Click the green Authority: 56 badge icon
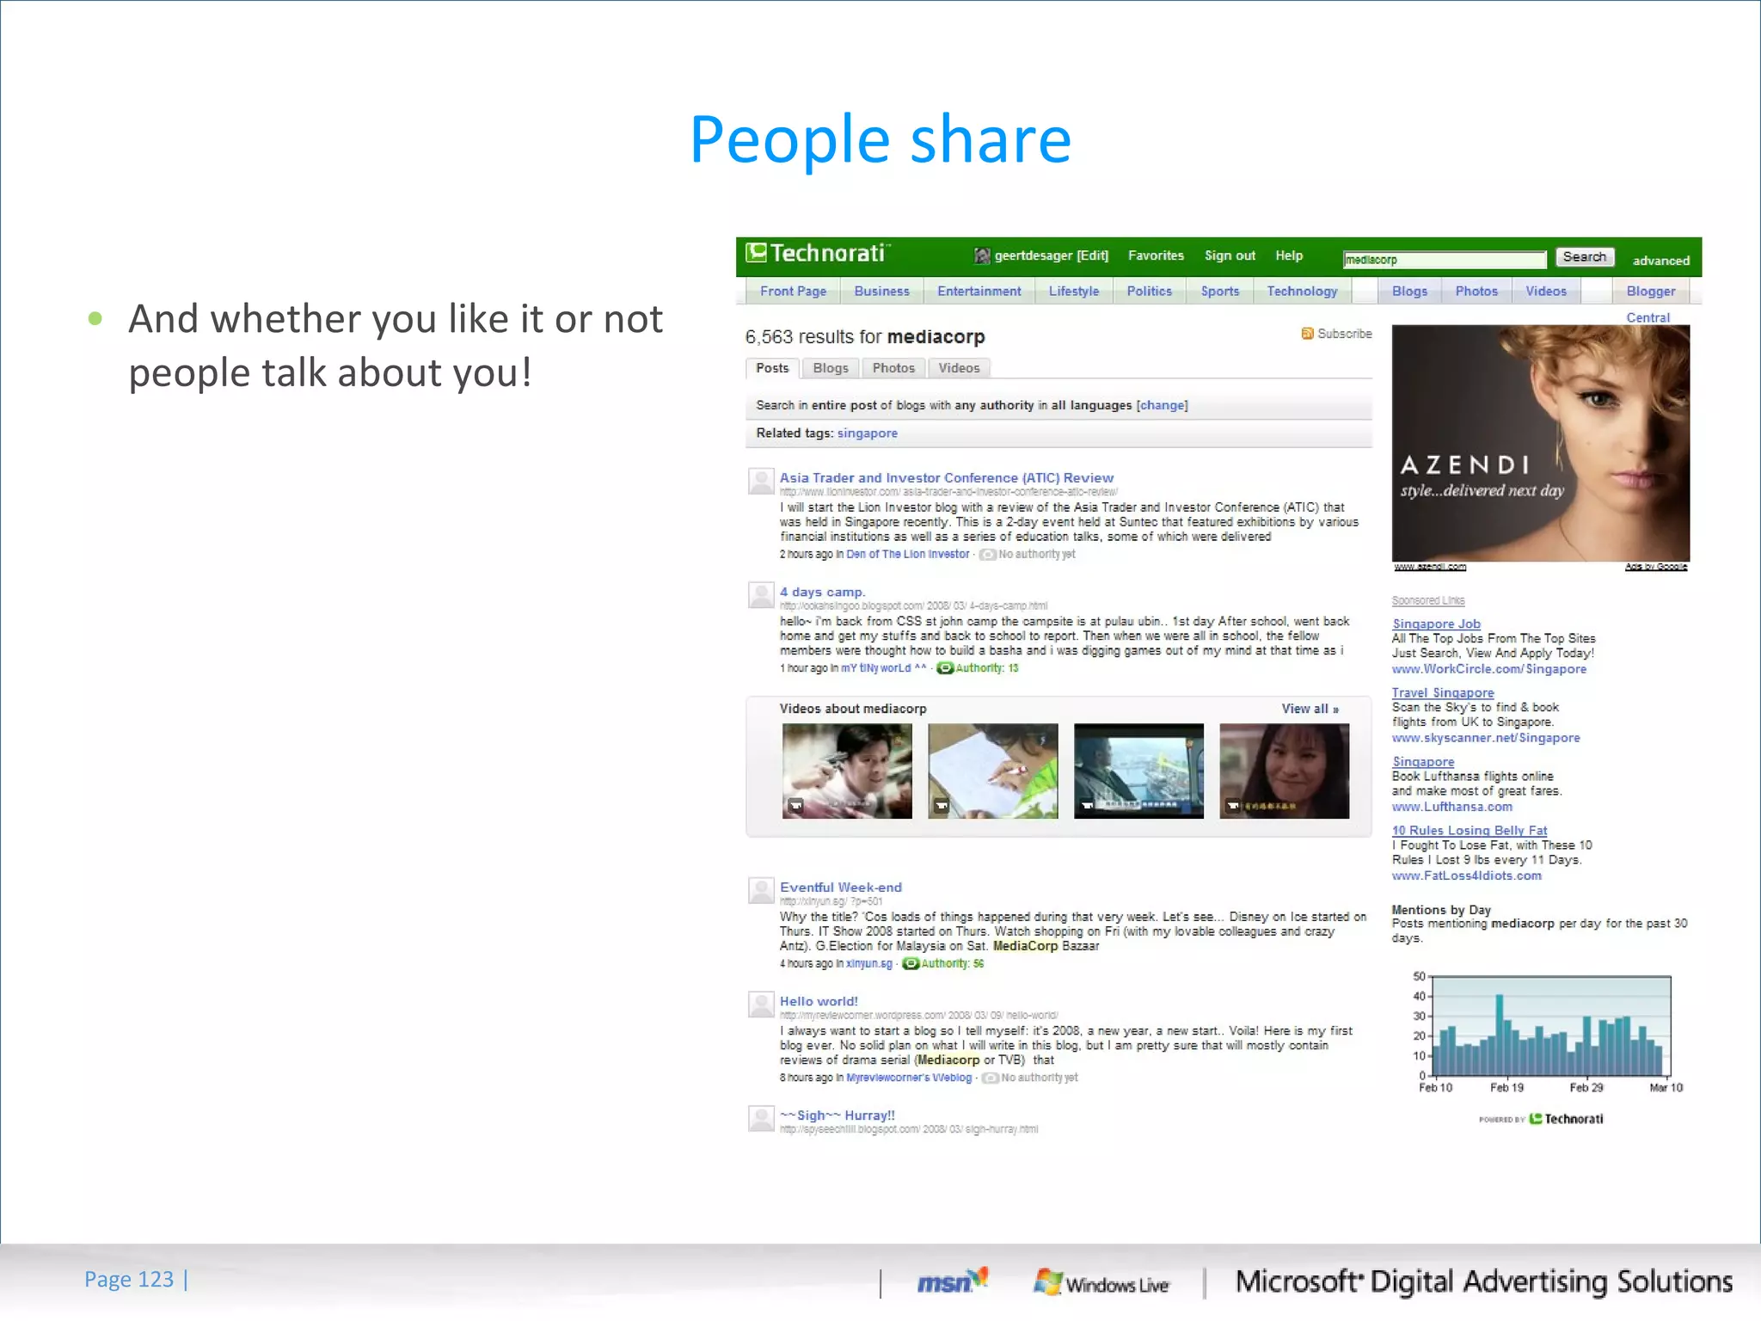The image size is (1761, 1321). 911,963
